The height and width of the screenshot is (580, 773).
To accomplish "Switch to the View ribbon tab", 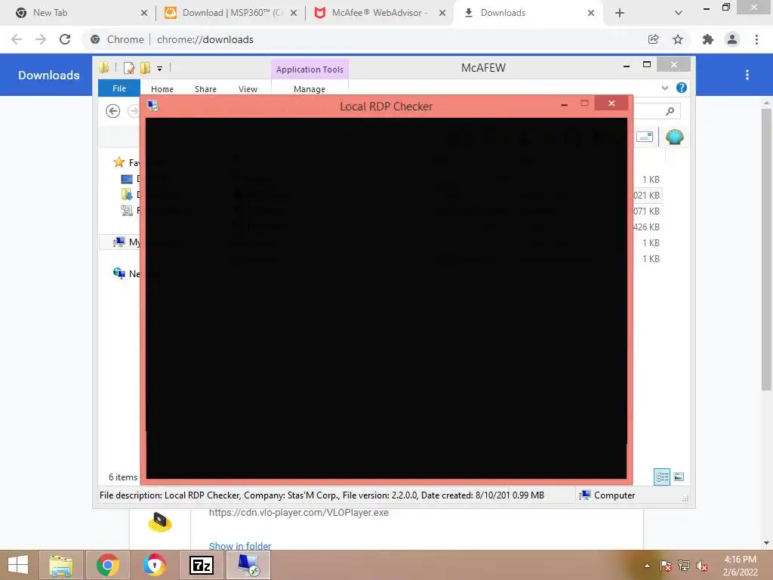I will tap(248, 89).
